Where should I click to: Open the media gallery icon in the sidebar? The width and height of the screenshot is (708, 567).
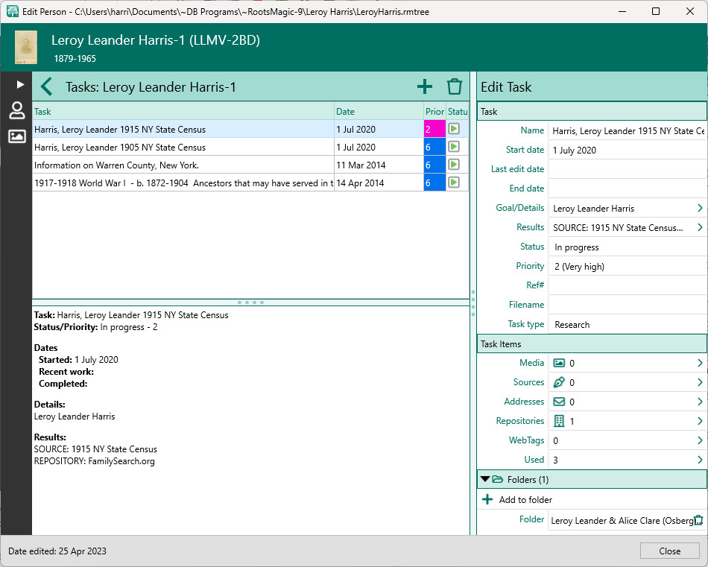point(16,136)
